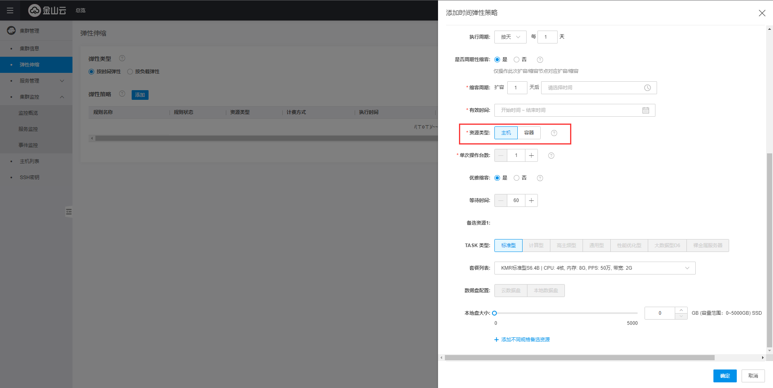This screenshot has width=773, height=388.
Task: Click the 有效时间 date range field
Action: tap(575, 110)
